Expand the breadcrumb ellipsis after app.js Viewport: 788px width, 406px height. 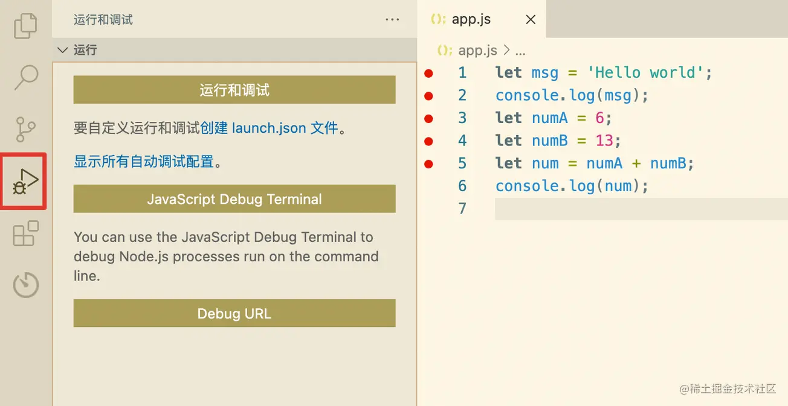(x=520, y=50)
